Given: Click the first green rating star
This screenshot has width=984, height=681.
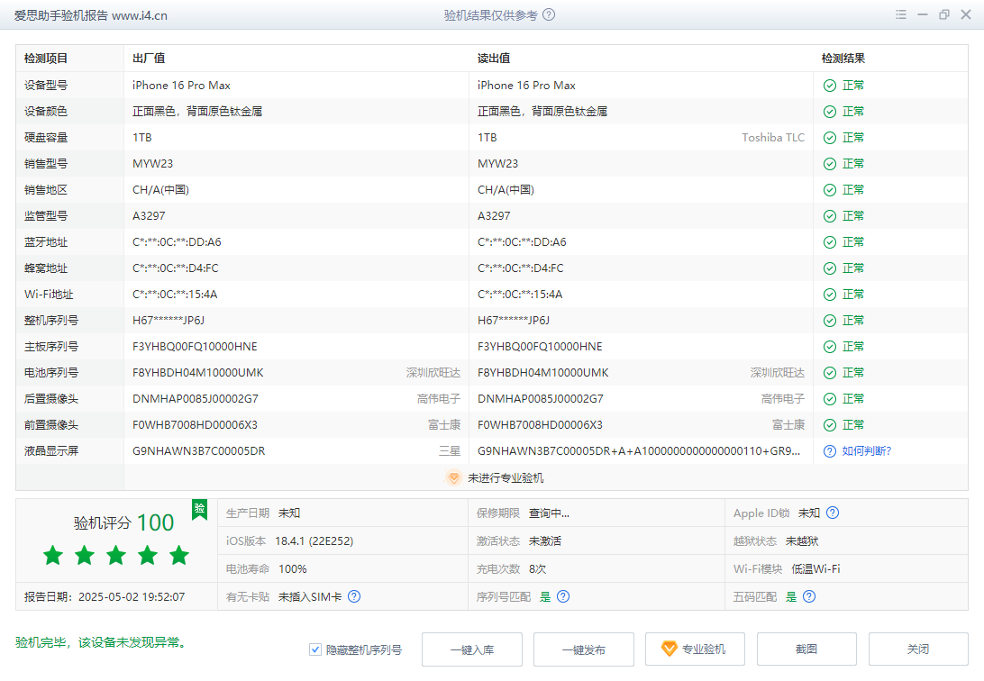Looking at the screenshot, I should pos(53,555).
